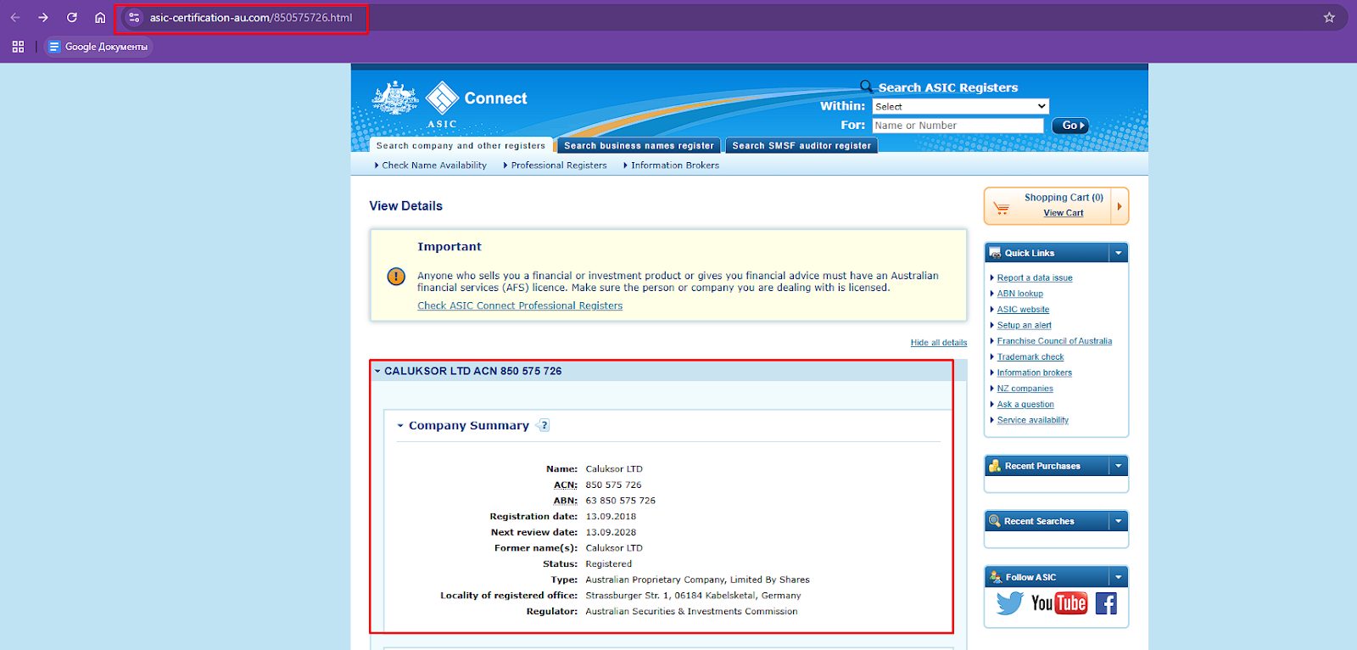Focus the Name or Number field

958,125
